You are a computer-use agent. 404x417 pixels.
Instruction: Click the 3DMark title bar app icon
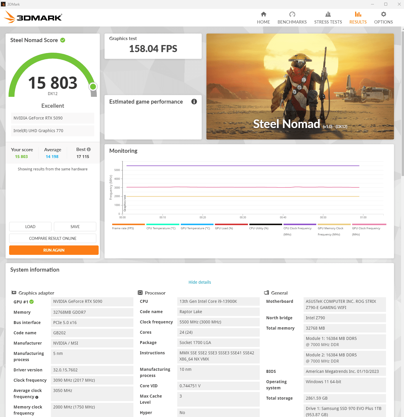3,4
